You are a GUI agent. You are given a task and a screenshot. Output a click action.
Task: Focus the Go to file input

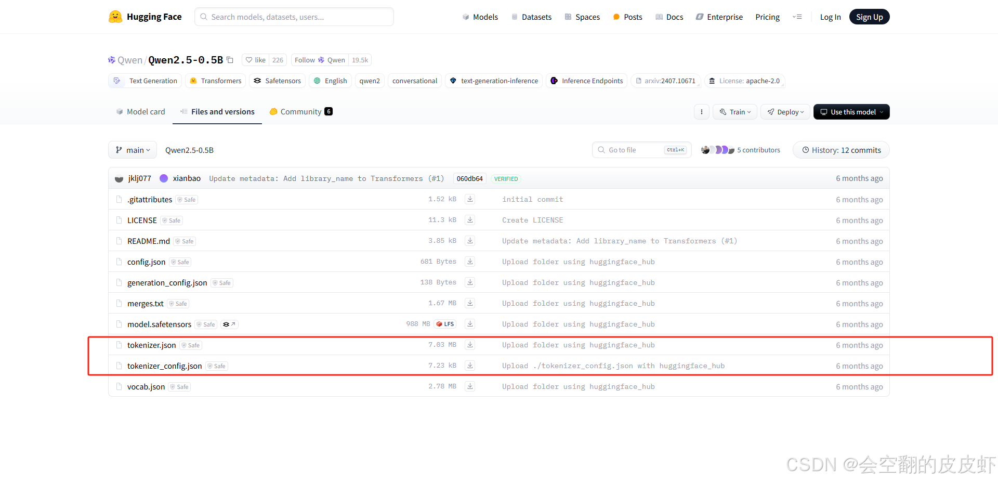point(641,150)
